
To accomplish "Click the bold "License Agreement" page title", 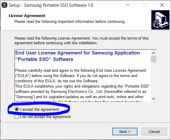I will [x=27, y=16].
